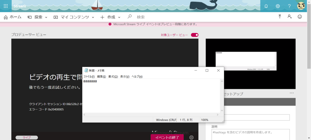Open the セットアップ panel ellipsis menu
Viewport: 311px width, 140px height.
(x=291, y=93)
